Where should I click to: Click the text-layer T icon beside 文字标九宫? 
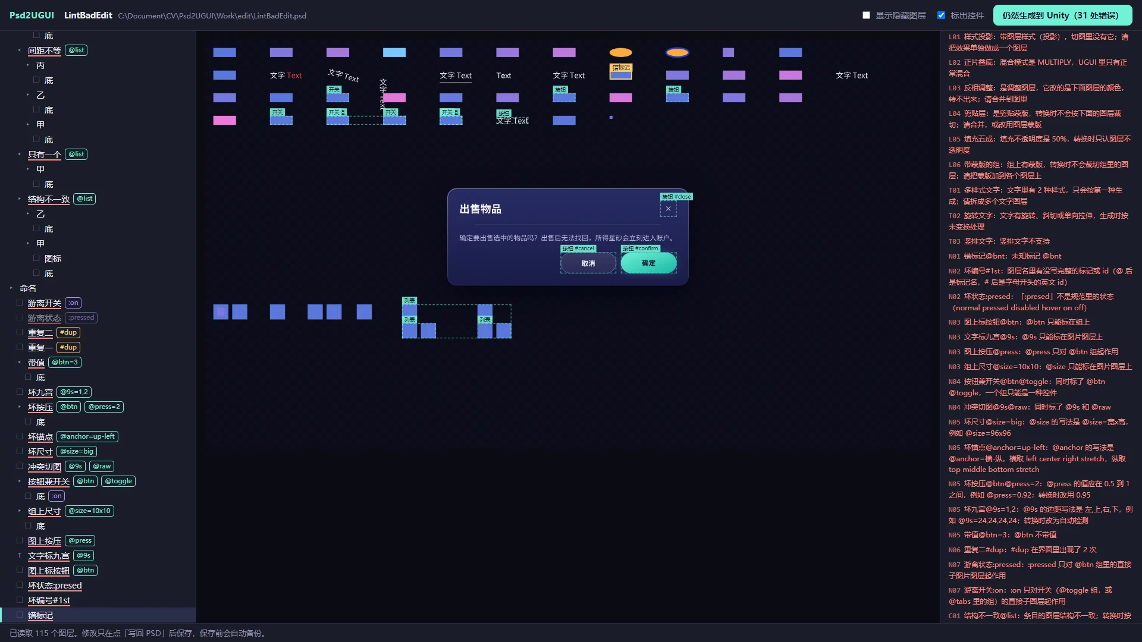coord(20,555)
